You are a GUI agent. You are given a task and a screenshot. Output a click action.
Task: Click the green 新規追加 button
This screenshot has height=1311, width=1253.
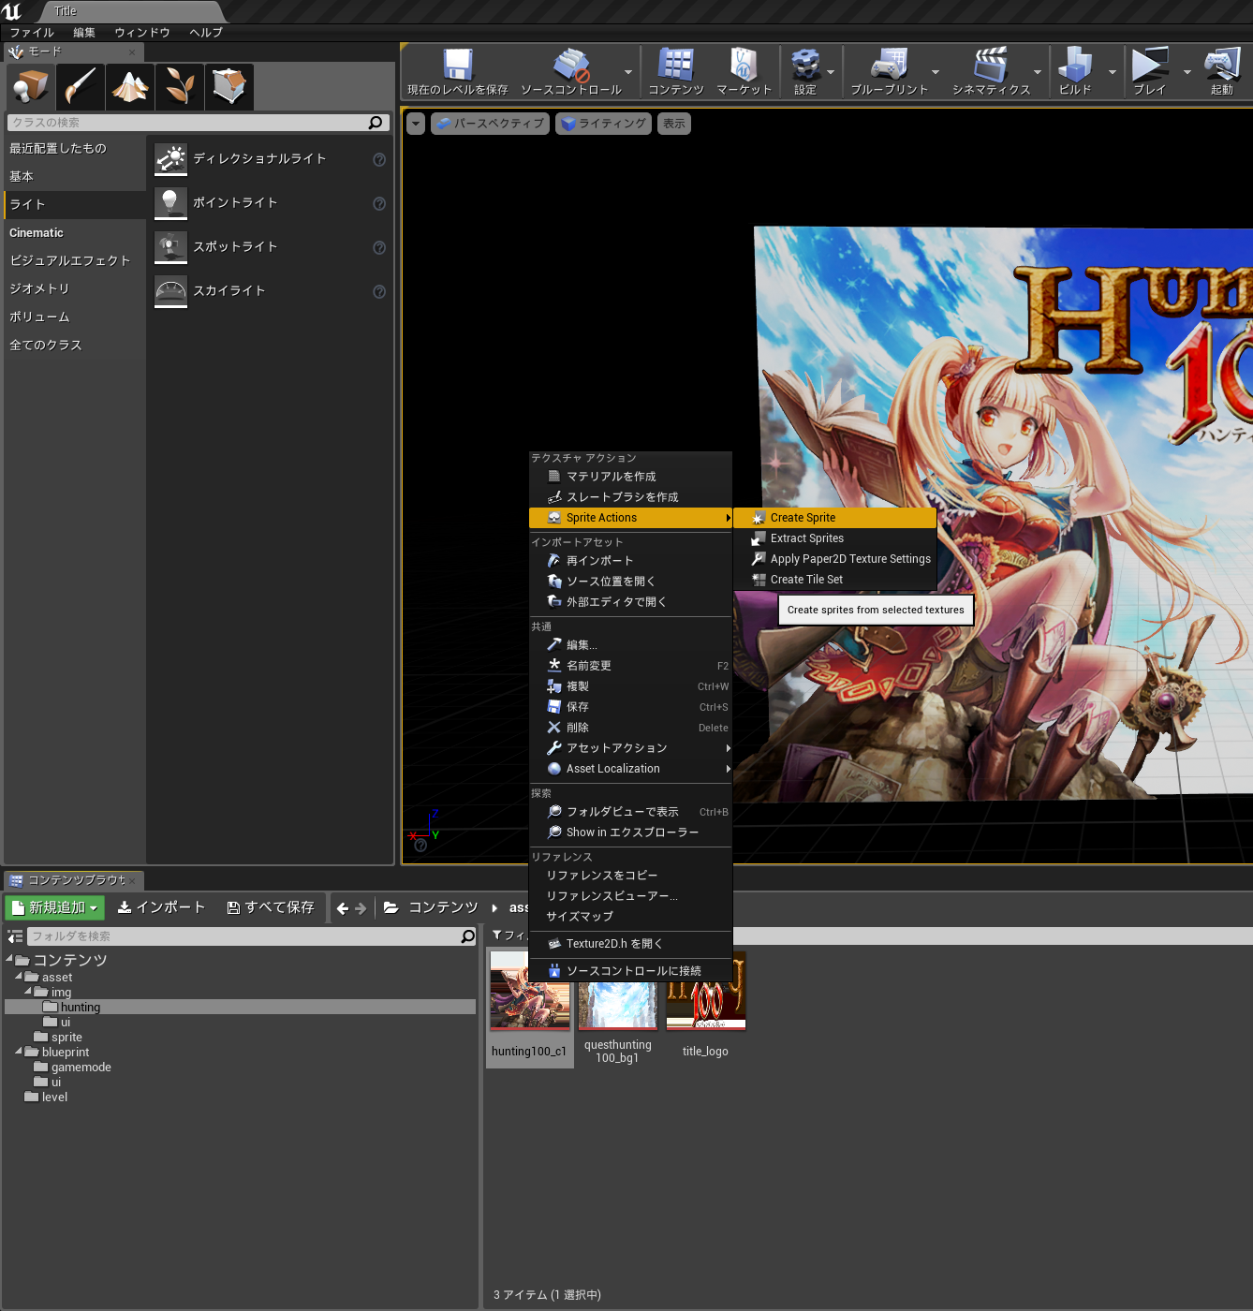point(53,906)
